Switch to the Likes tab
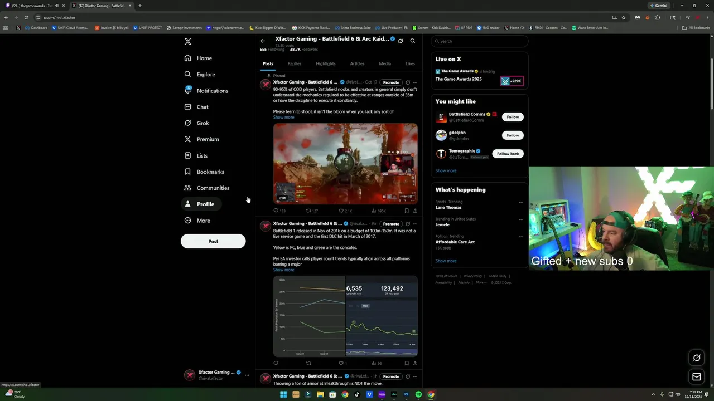Viewport: 714px width, 401px height. (410, 63)
